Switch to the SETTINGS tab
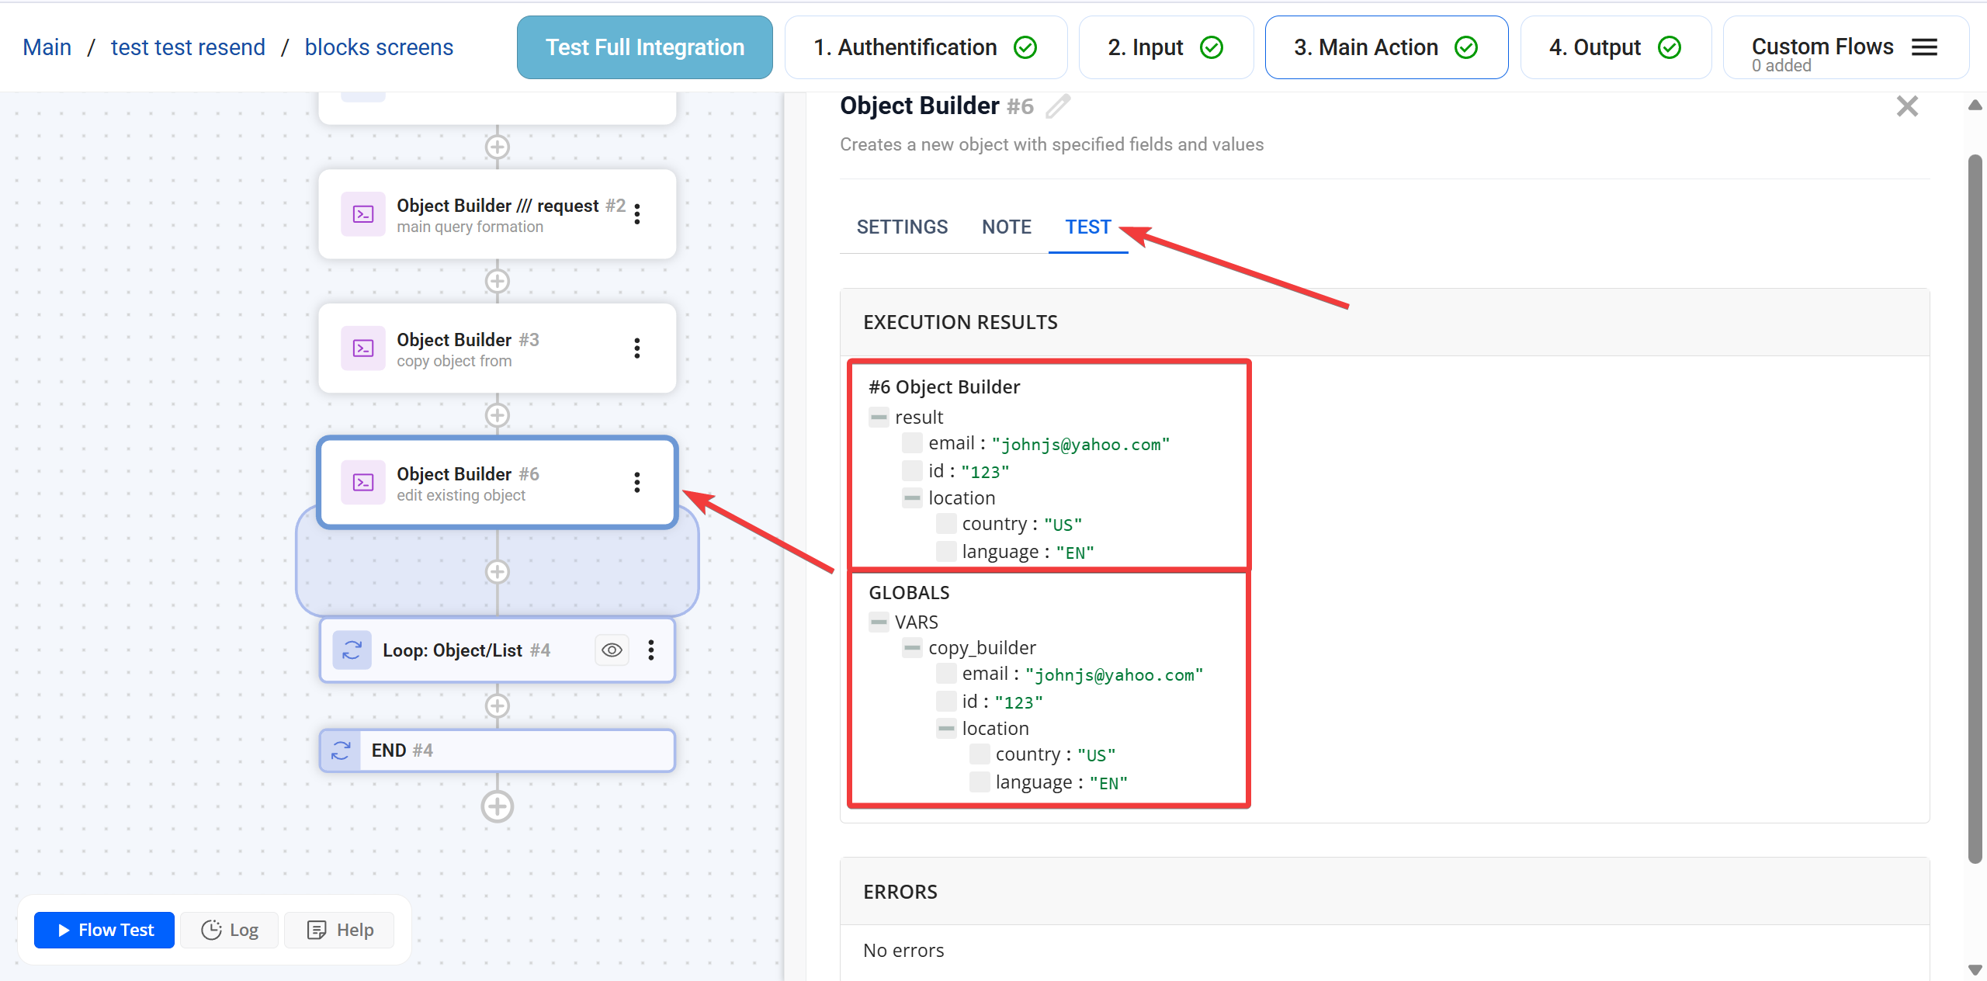This screenshot has width=1987, height=981. tap(902, 227)
